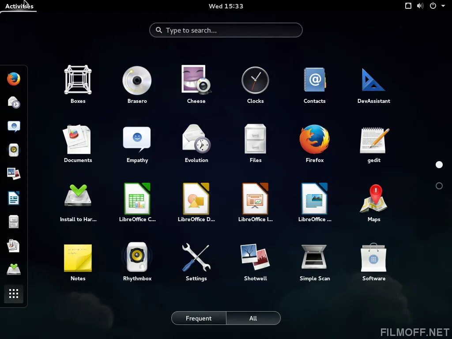Launch Rhythmbox from the app grid
This screenshot has width=452, height=339.
[x=137, y=262]
